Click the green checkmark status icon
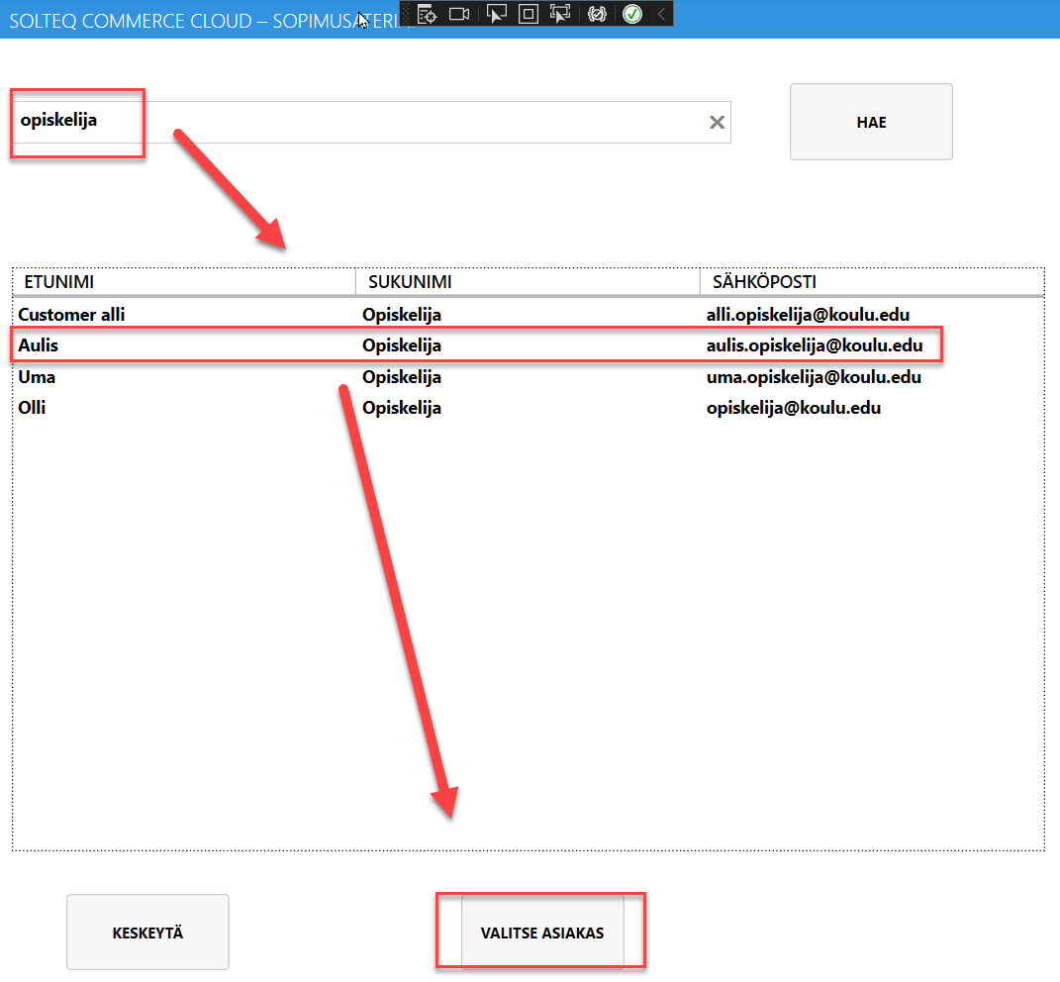Screen dimensions: 1060x982 632,14
